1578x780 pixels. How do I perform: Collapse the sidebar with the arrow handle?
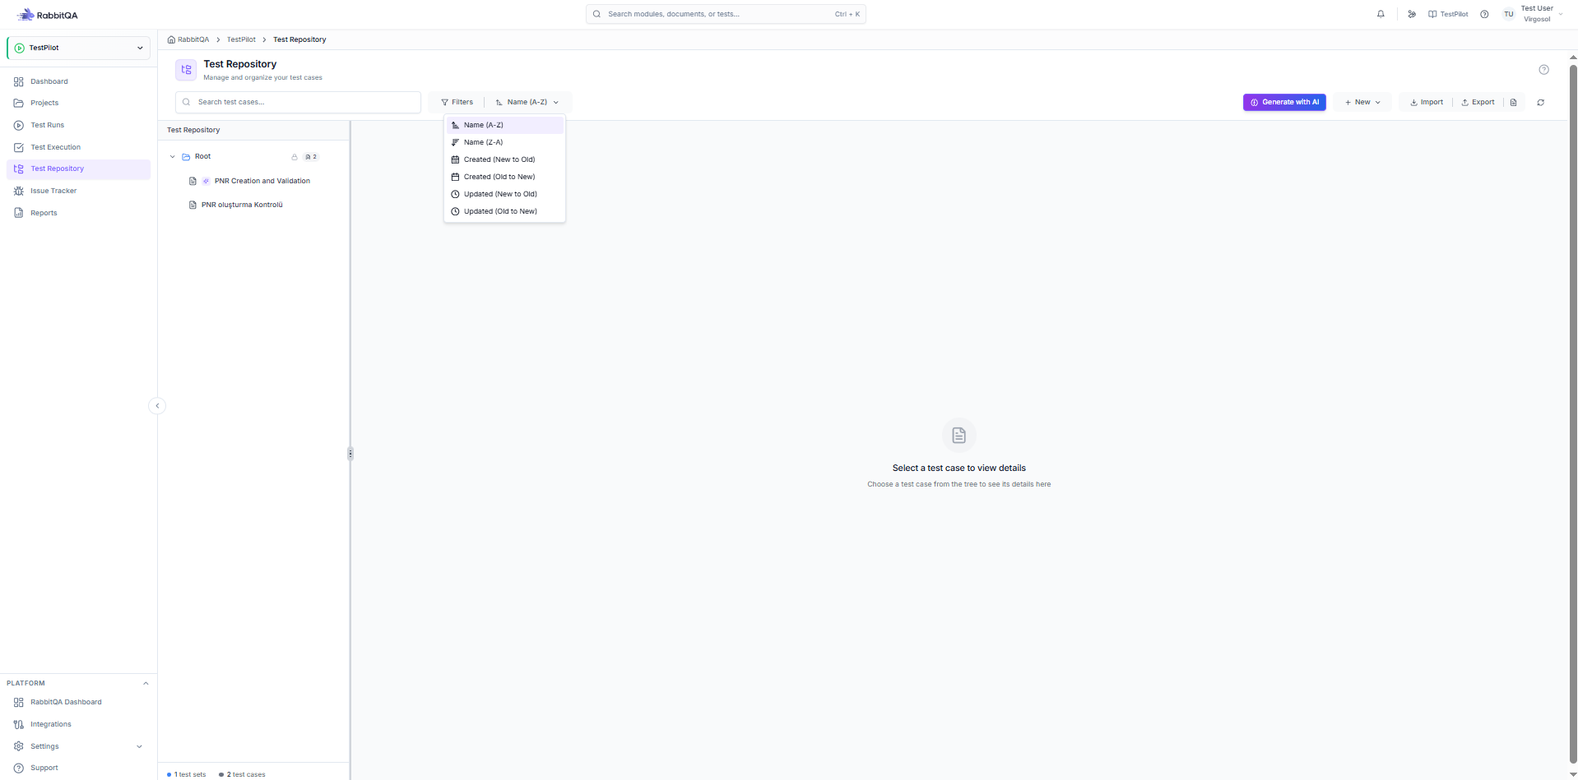coord(157,405)
